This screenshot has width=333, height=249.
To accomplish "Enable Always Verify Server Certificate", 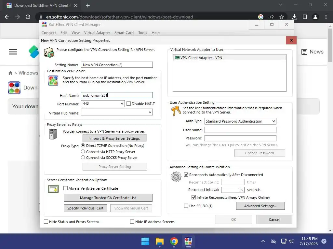I will (x=66, y=188).
